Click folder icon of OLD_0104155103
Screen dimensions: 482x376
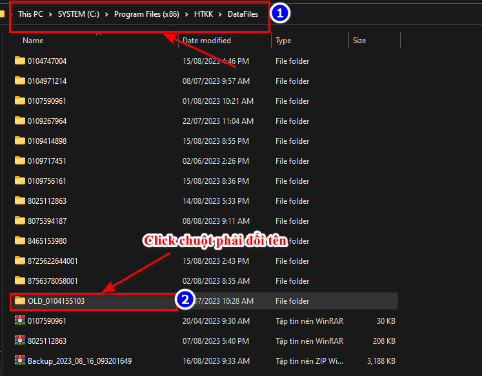pos(19,301)
